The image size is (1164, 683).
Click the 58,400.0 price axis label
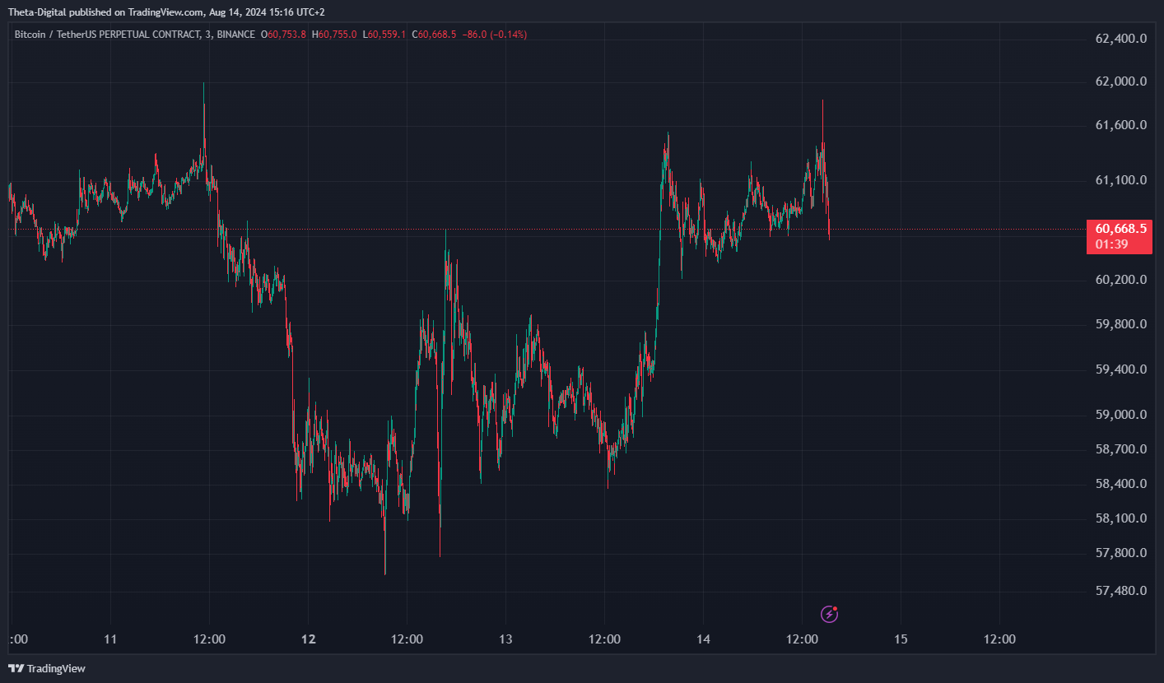pyautogui.click(x=1120, y=484)
